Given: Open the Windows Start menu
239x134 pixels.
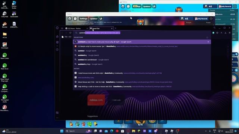Looking at the screenshot, I should tap(62, 131).
